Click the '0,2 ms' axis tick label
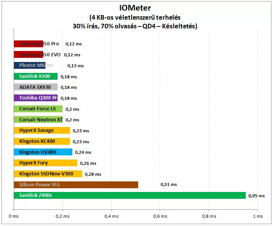The width and height of the screenshot is (273, 226). (x=62, y=216)
